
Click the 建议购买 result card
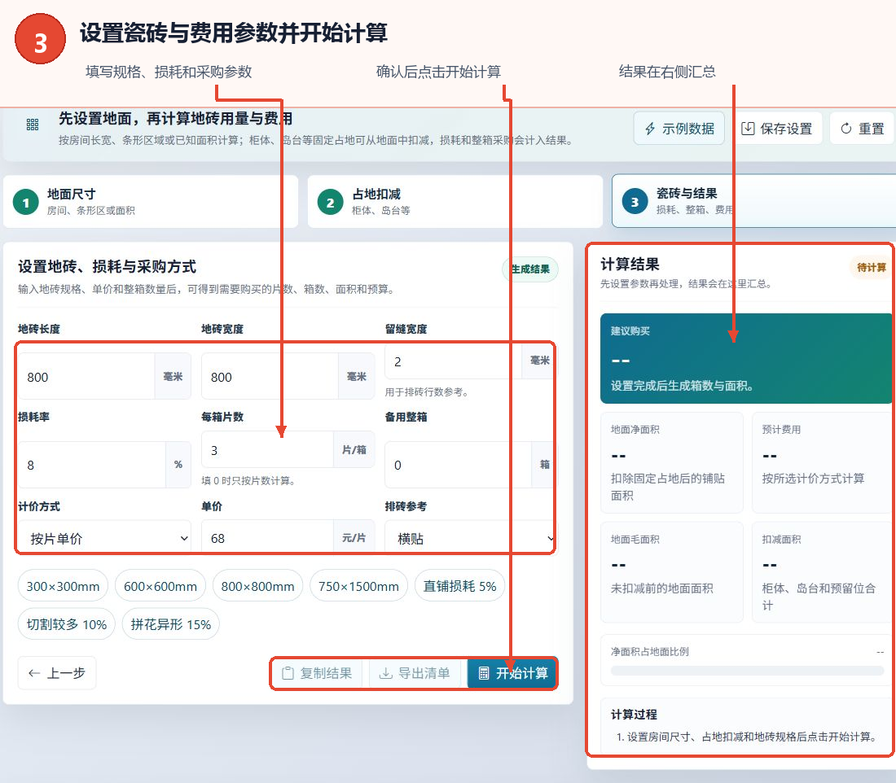tap(746, 358)
